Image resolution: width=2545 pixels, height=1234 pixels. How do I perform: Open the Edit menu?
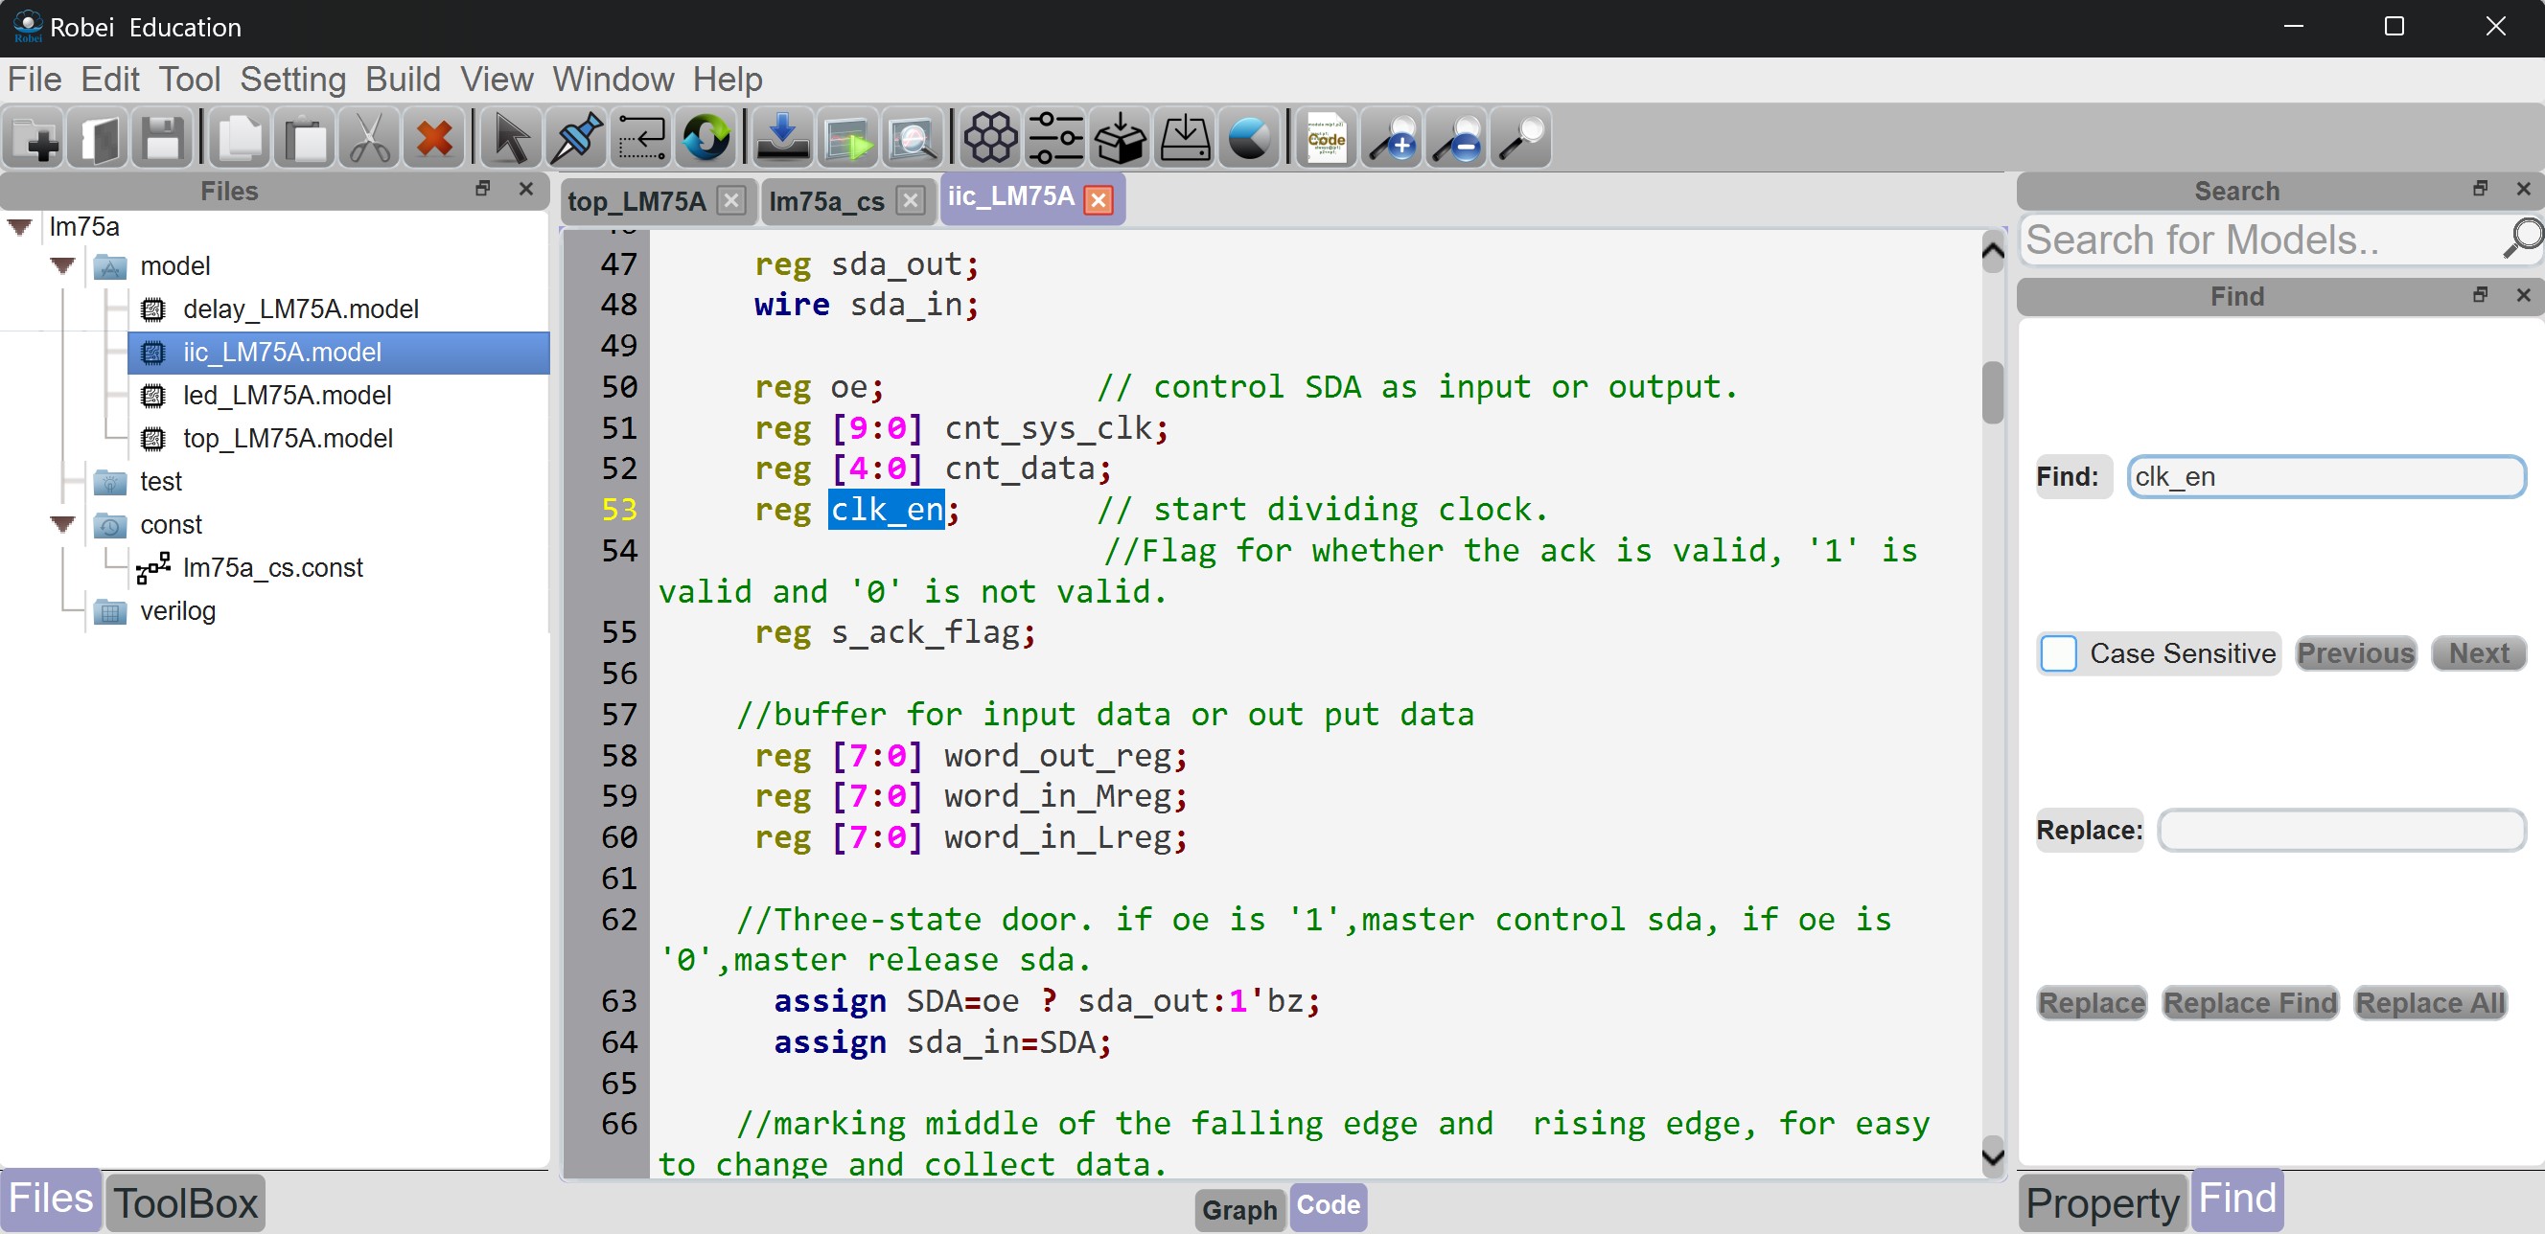point(109,79)
